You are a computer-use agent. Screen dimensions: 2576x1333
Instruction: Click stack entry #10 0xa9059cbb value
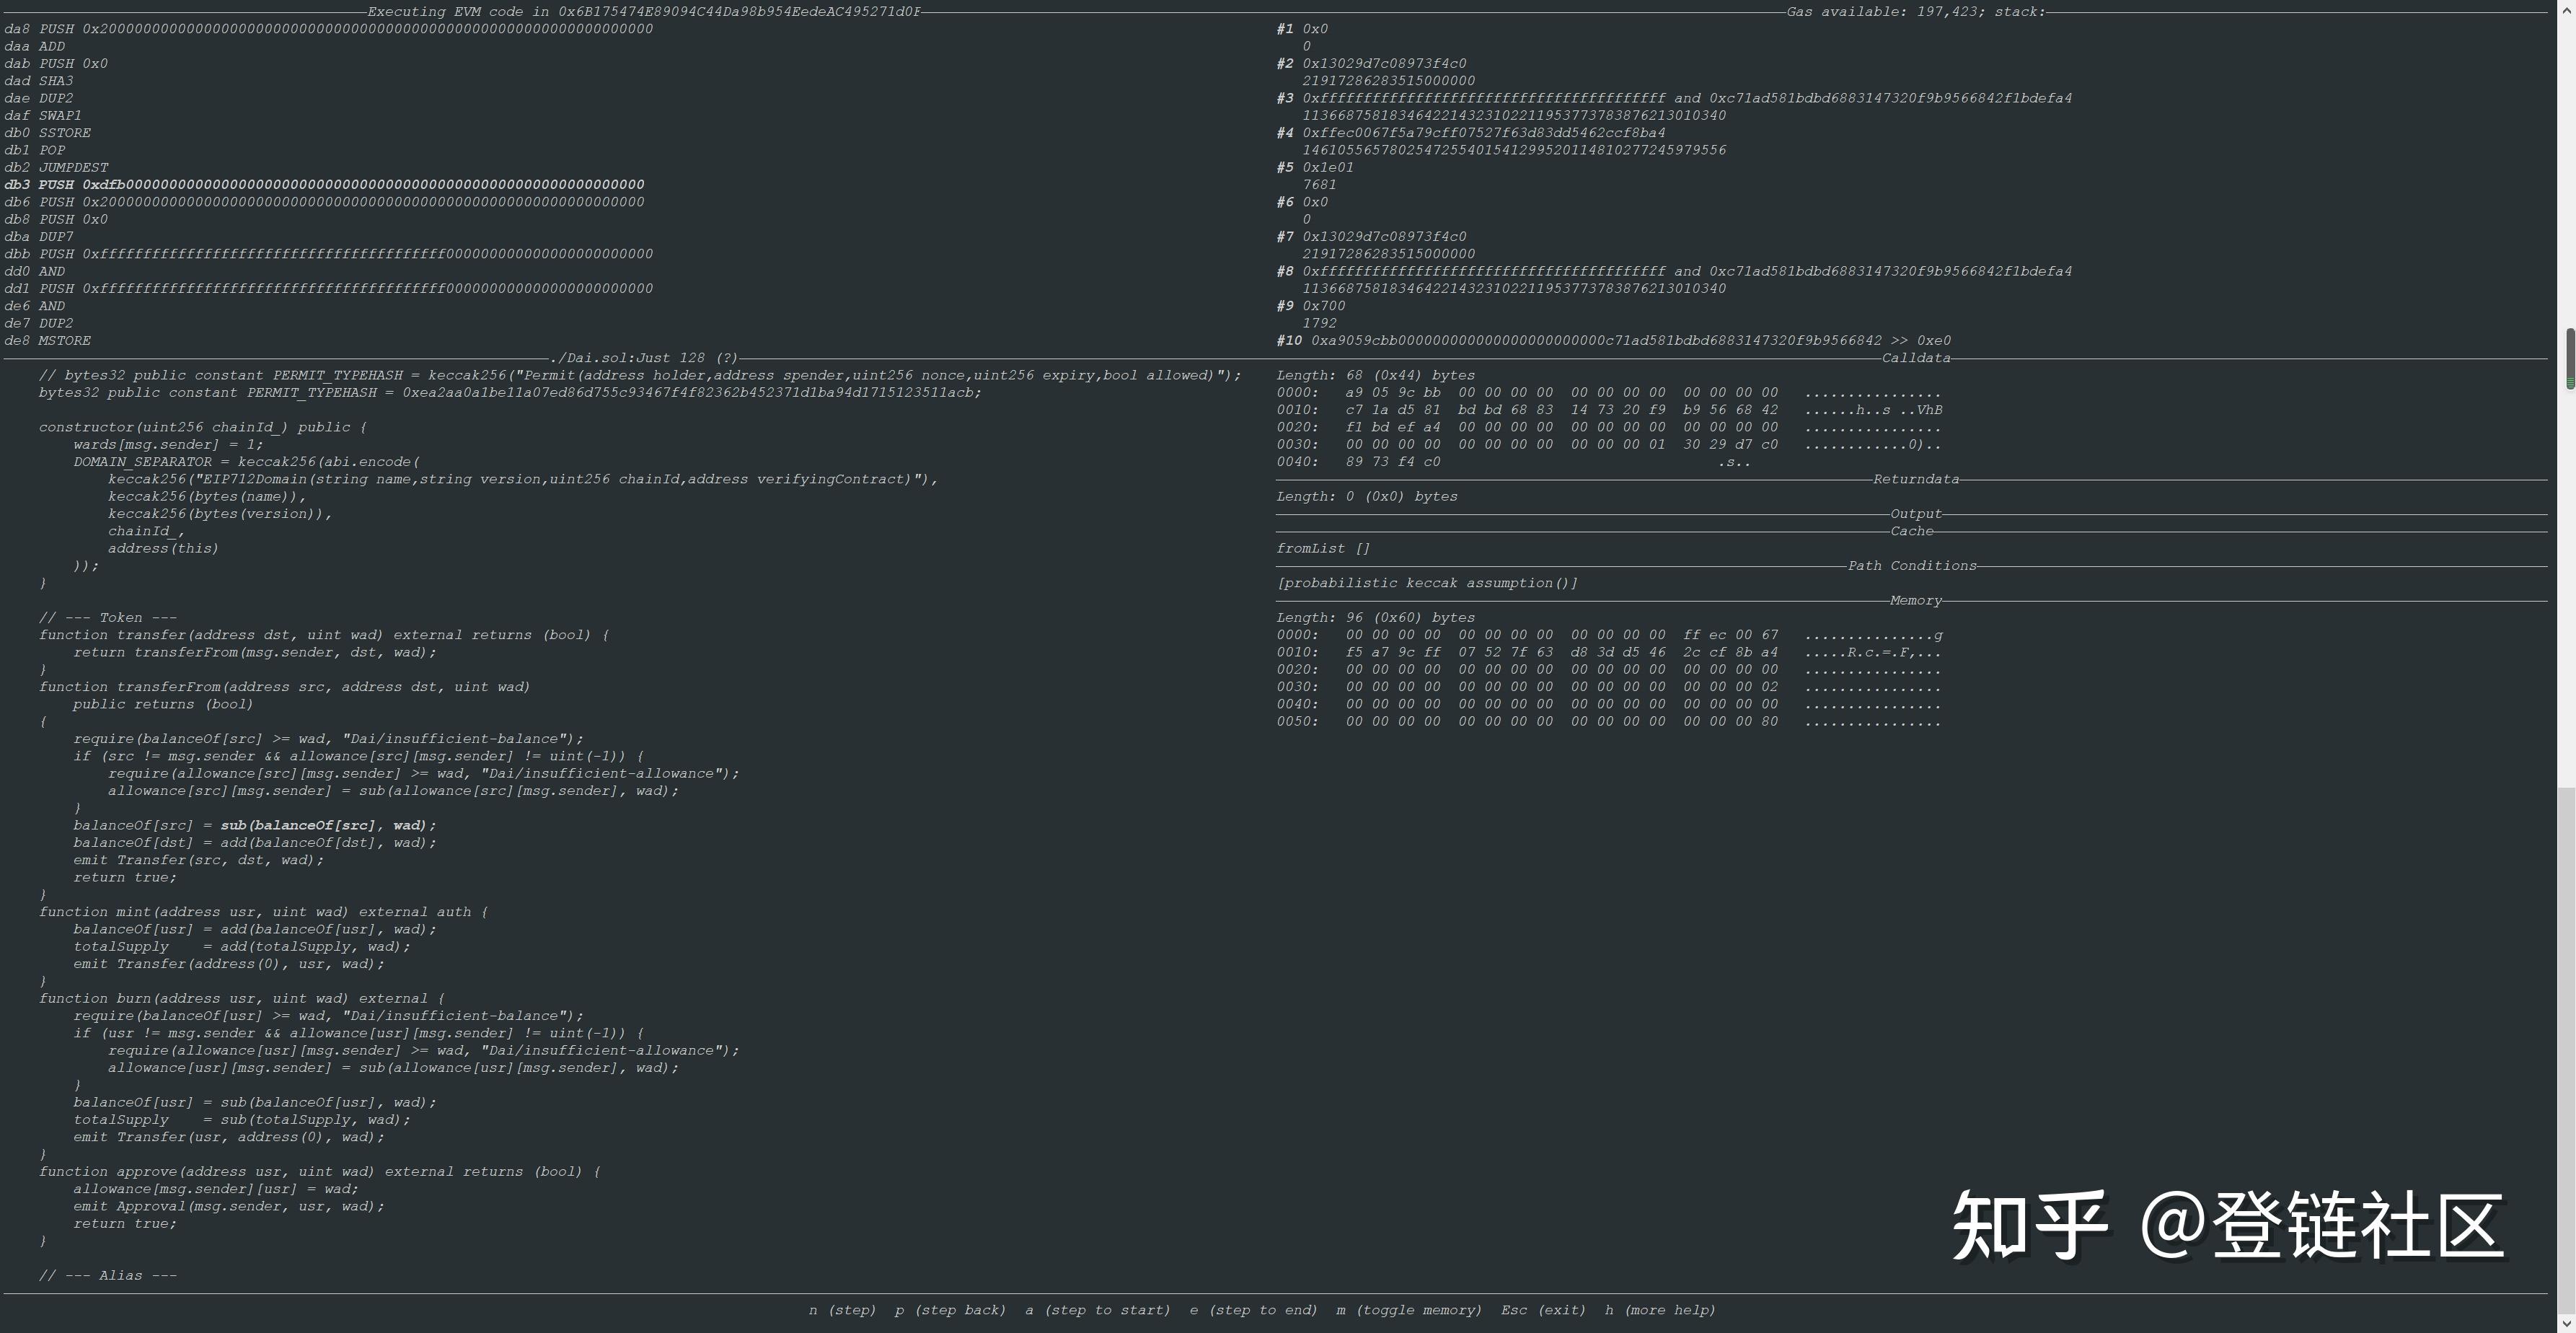[1613, 341]
